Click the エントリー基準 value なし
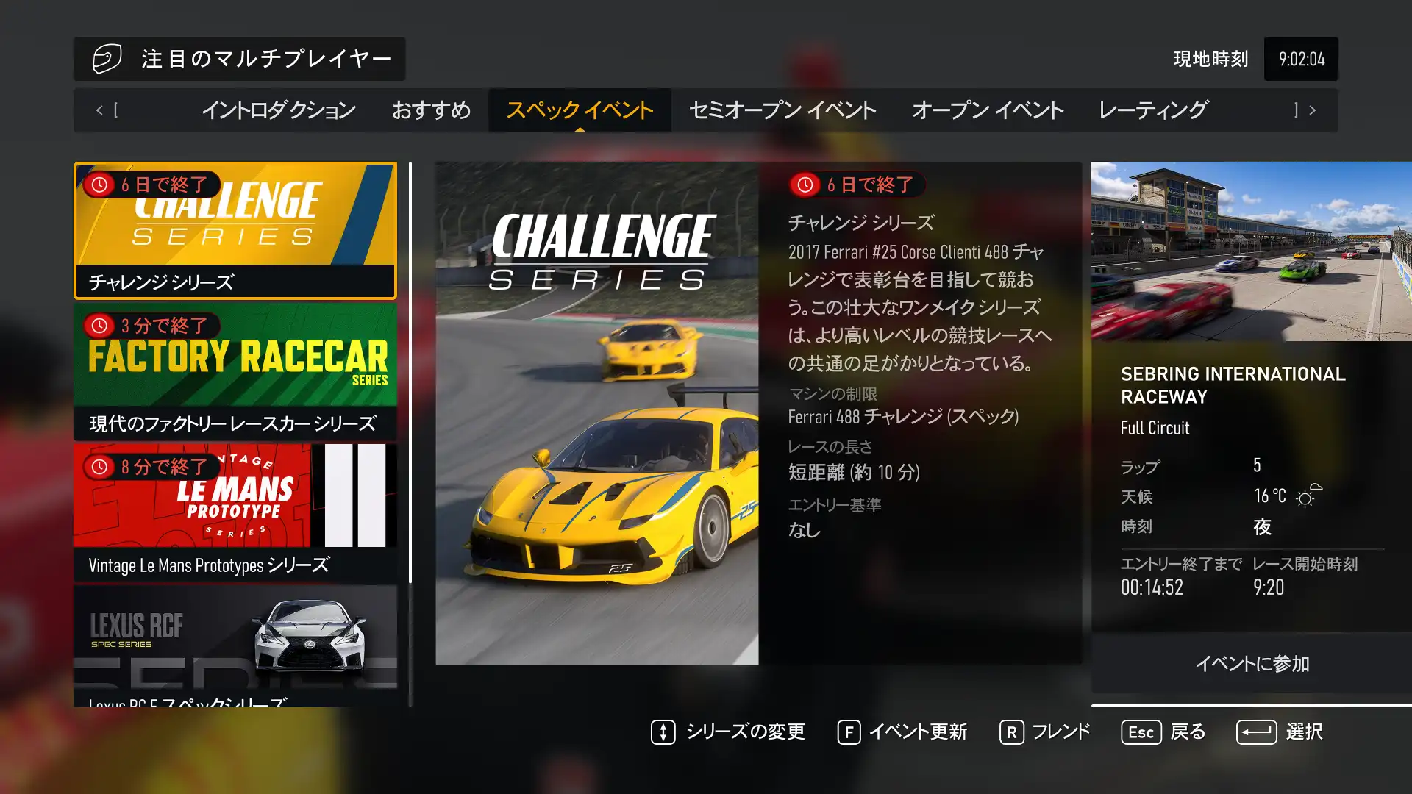The image size is (1412, 794). pyautogui.click(x=805, y=530)
